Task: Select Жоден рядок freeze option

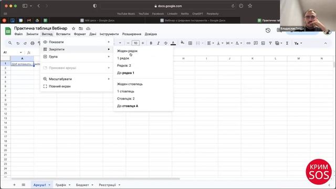Action: [143, 51]
